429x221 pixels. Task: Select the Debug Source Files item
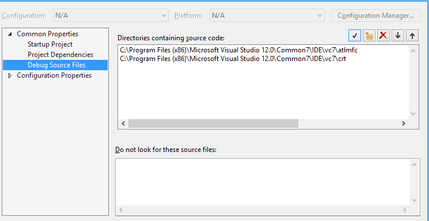(55, 65)
